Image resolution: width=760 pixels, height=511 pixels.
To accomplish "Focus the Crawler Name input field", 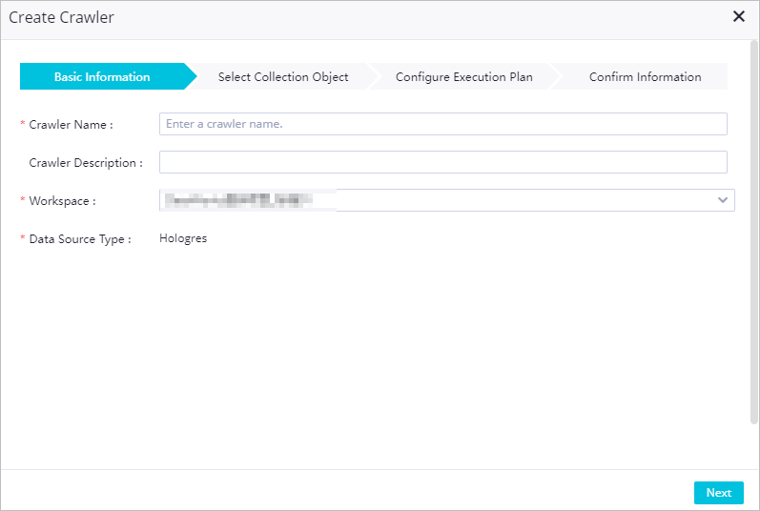I will pyautogui.click(x=443, y=124).
